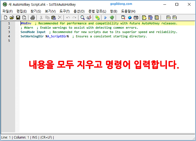
Task: Click the dark window panel toolbar icon
Action: [x=136, y=17]
